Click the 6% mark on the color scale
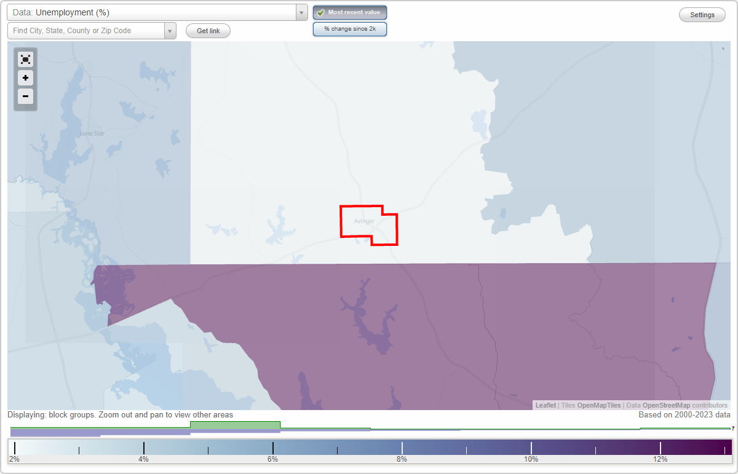This screenshot has height=474, width=738. tap(272, 448)
